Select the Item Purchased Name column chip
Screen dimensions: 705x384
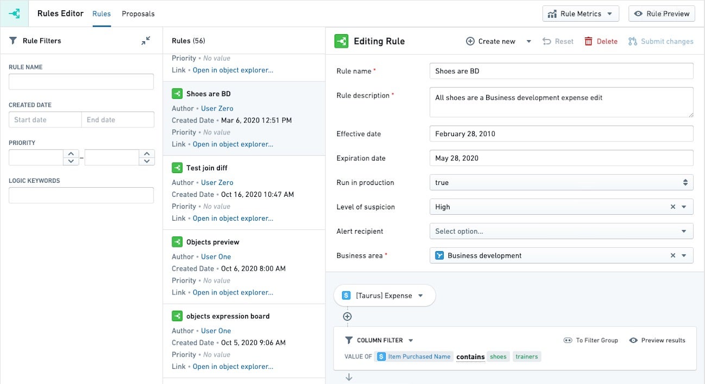(x=414, y=357)
